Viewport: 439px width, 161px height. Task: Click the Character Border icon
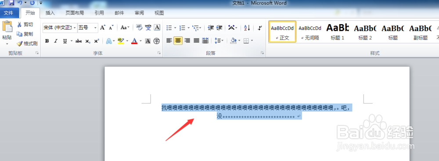point(157,28)
